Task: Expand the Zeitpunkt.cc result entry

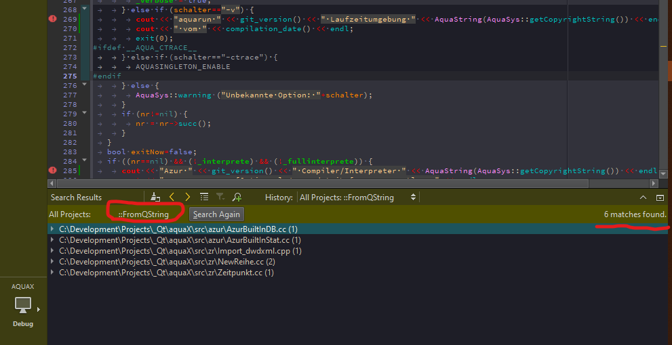Action: pos(54,273)
